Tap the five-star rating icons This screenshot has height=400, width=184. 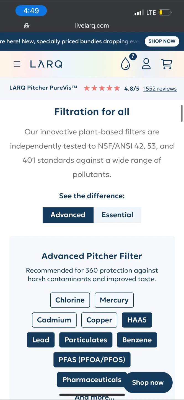pyautogui.click(x=102, y=88)
